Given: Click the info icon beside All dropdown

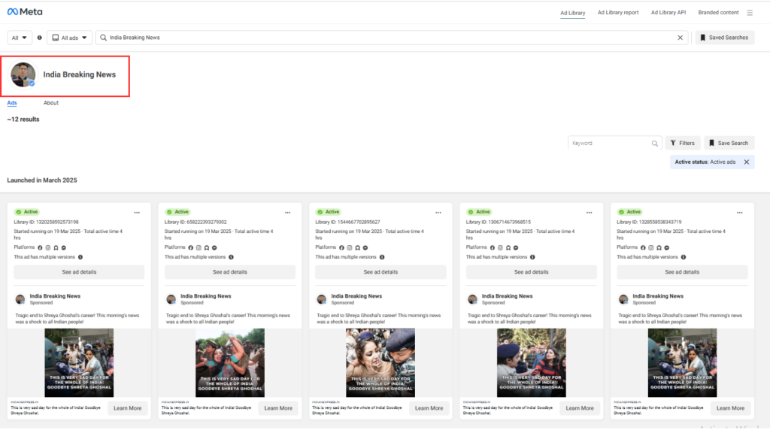Looking at the screenshot, I should point(39,38).
